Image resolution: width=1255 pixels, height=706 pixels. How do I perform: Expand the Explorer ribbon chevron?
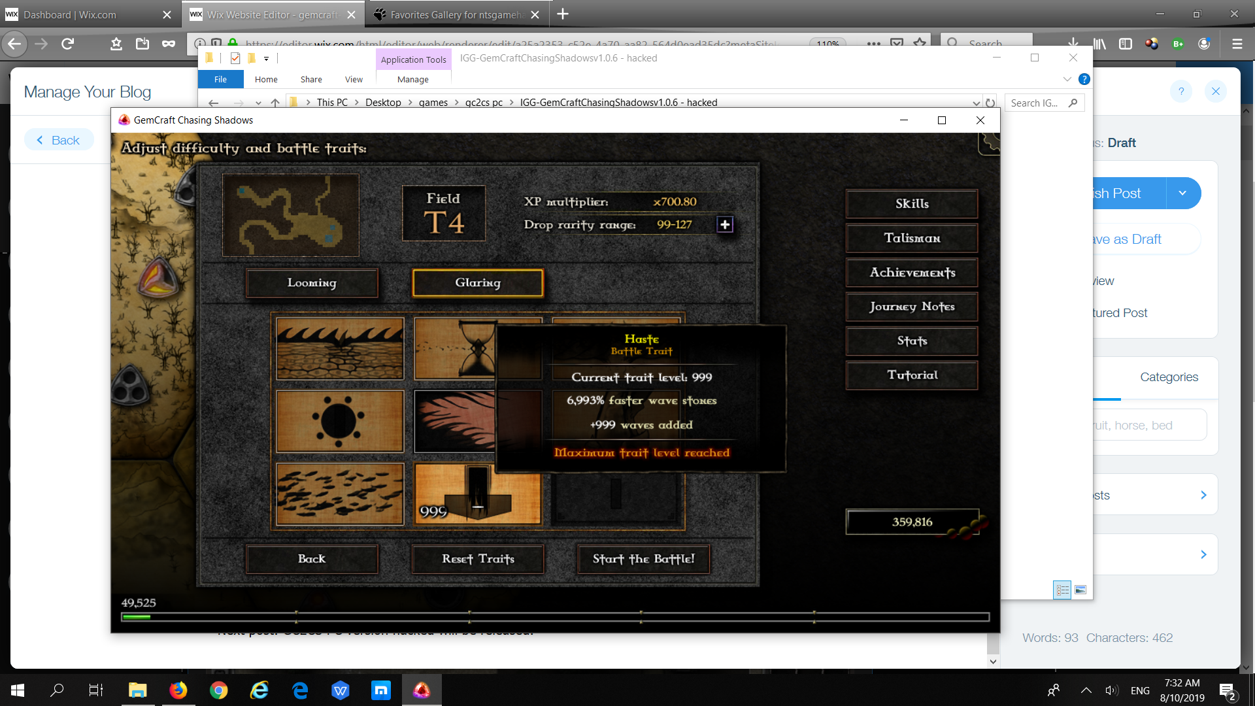pyautogui.click(x=1067, y=79)
